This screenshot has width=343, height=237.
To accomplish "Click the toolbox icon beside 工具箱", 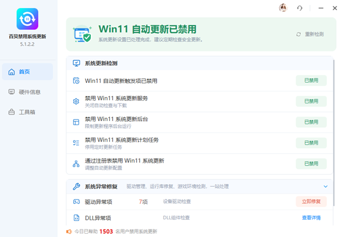I will coord(11,112).
